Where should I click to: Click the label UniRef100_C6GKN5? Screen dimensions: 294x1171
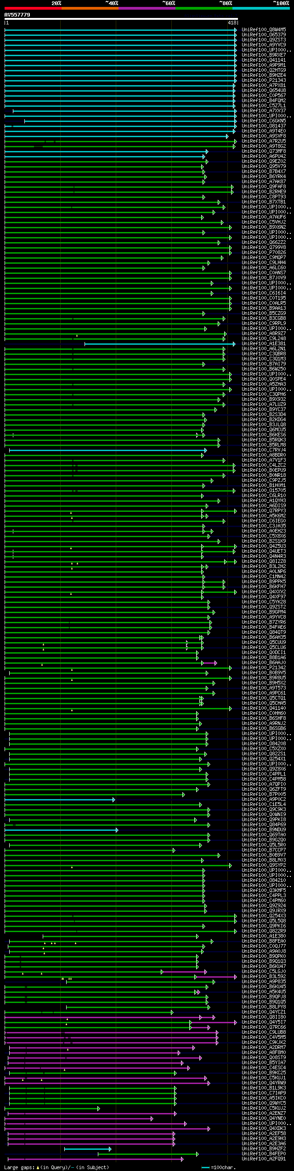pos(264,121)
